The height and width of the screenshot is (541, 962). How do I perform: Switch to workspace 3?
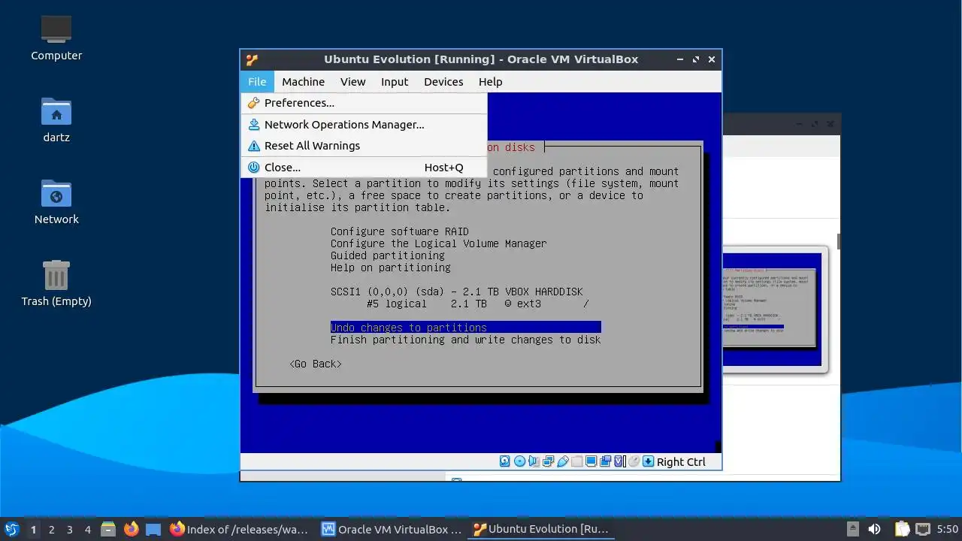69,530
